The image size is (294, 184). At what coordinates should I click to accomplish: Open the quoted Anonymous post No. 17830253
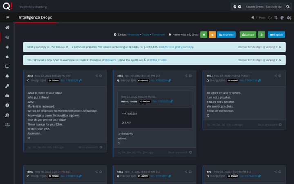point(163,101)
